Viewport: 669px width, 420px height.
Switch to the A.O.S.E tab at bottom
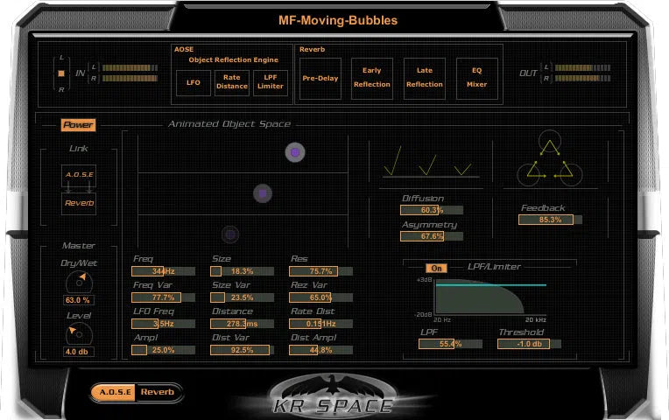(115, 392)
